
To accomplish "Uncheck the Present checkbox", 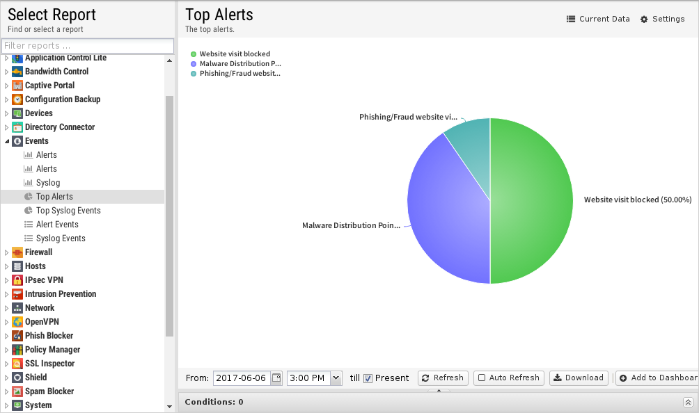I will click(368, 378).
